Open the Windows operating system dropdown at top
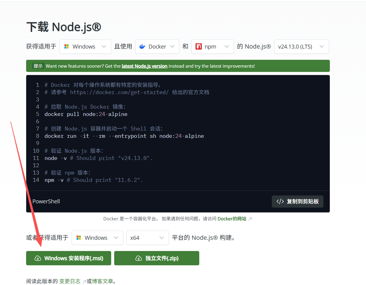 (85, 46)
